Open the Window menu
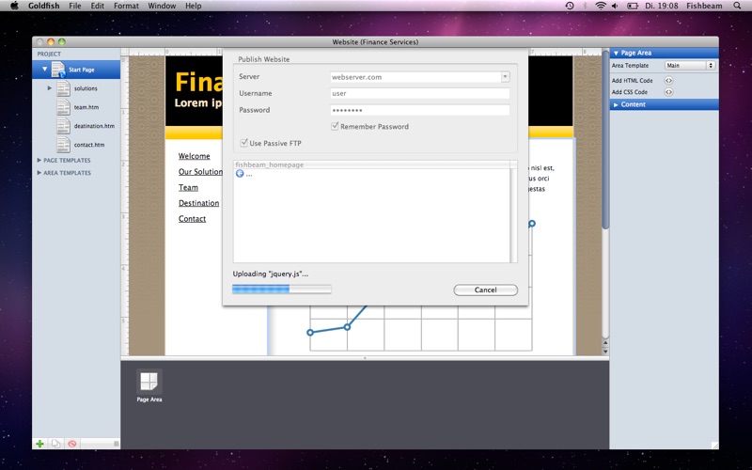 (162, 6)
